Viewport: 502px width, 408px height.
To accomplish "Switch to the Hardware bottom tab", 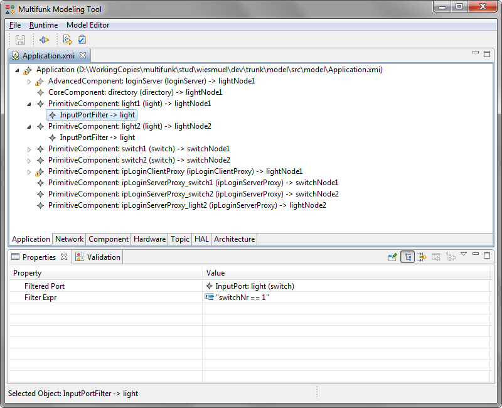I will [149, 239].
